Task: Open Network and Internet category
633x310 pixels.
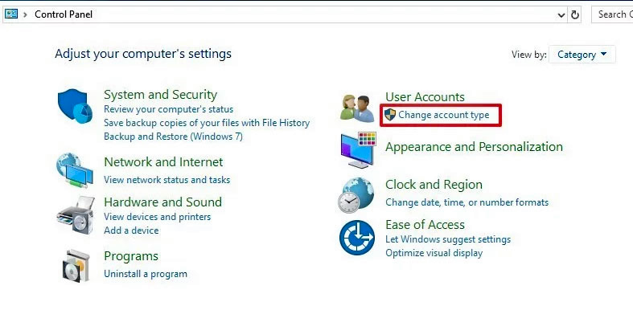Action: [163, 162]
